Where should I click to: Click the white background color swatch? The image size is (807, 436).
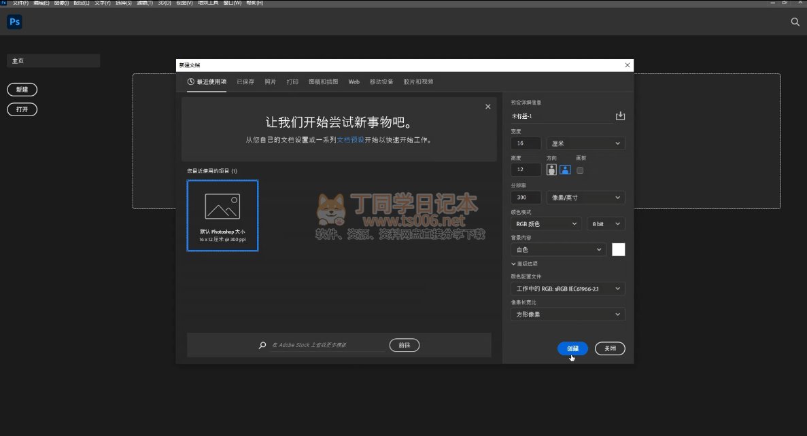click(618, 249)
